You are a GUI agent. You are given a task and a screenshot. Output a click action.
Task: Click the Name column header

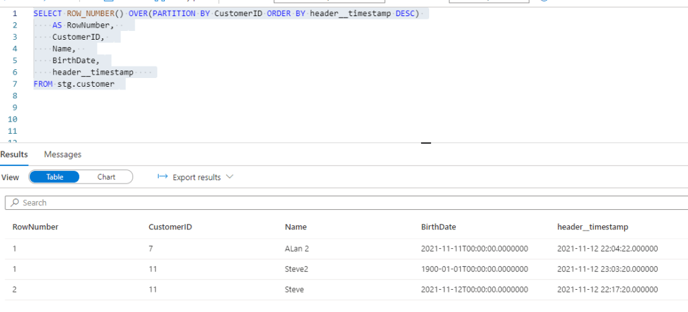click(x=296, y=227)
